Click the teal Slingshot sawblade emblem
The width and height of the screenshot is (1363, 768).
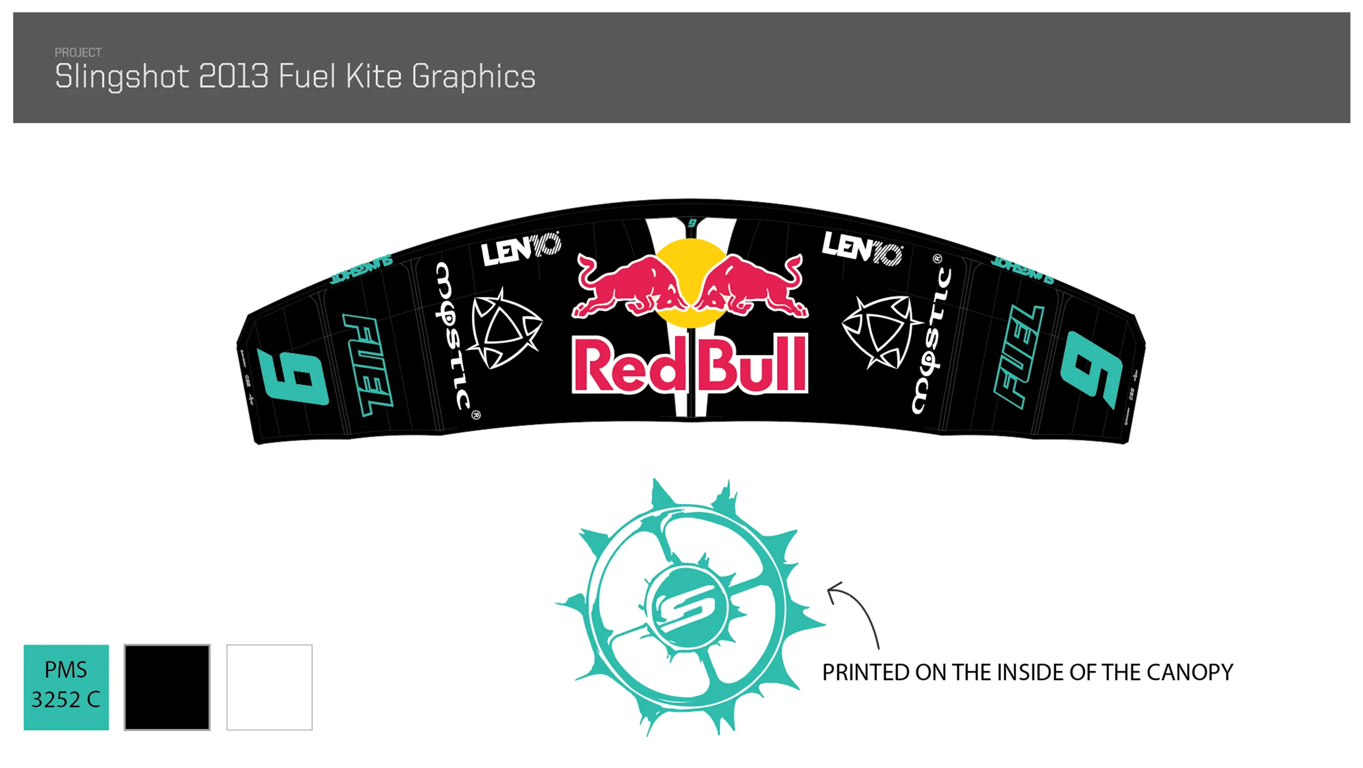(690, 607)
